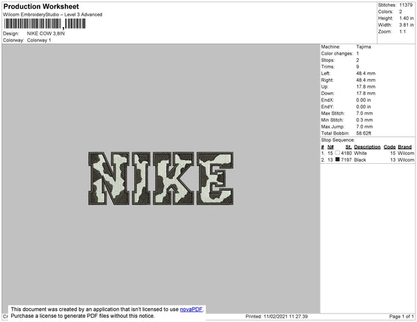Click the height value '1.40 in'

tap(407, 18)
